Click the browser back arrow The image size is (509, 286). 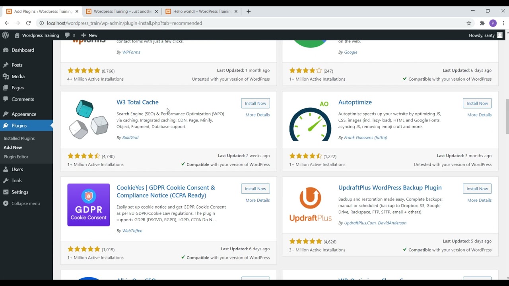[7, 23]
